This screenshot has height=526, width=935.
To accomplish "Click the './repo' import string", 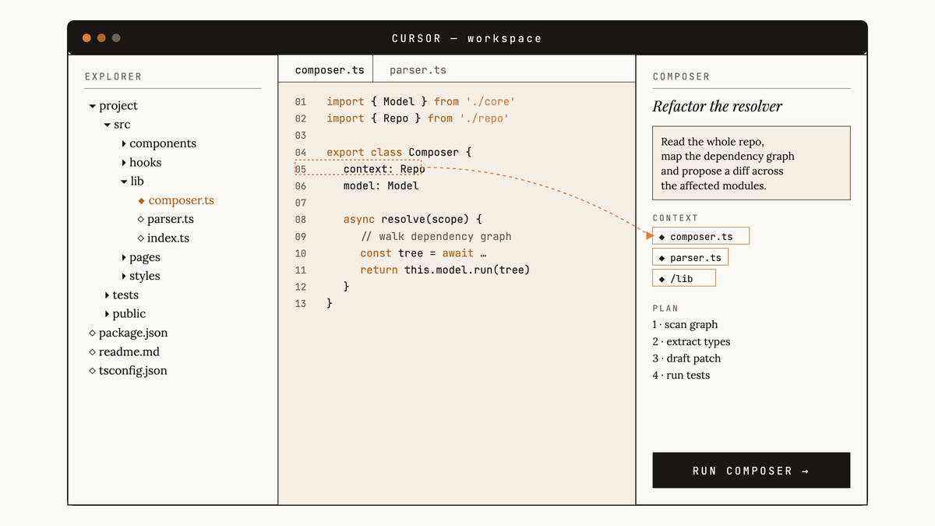I will coord(484,118).
